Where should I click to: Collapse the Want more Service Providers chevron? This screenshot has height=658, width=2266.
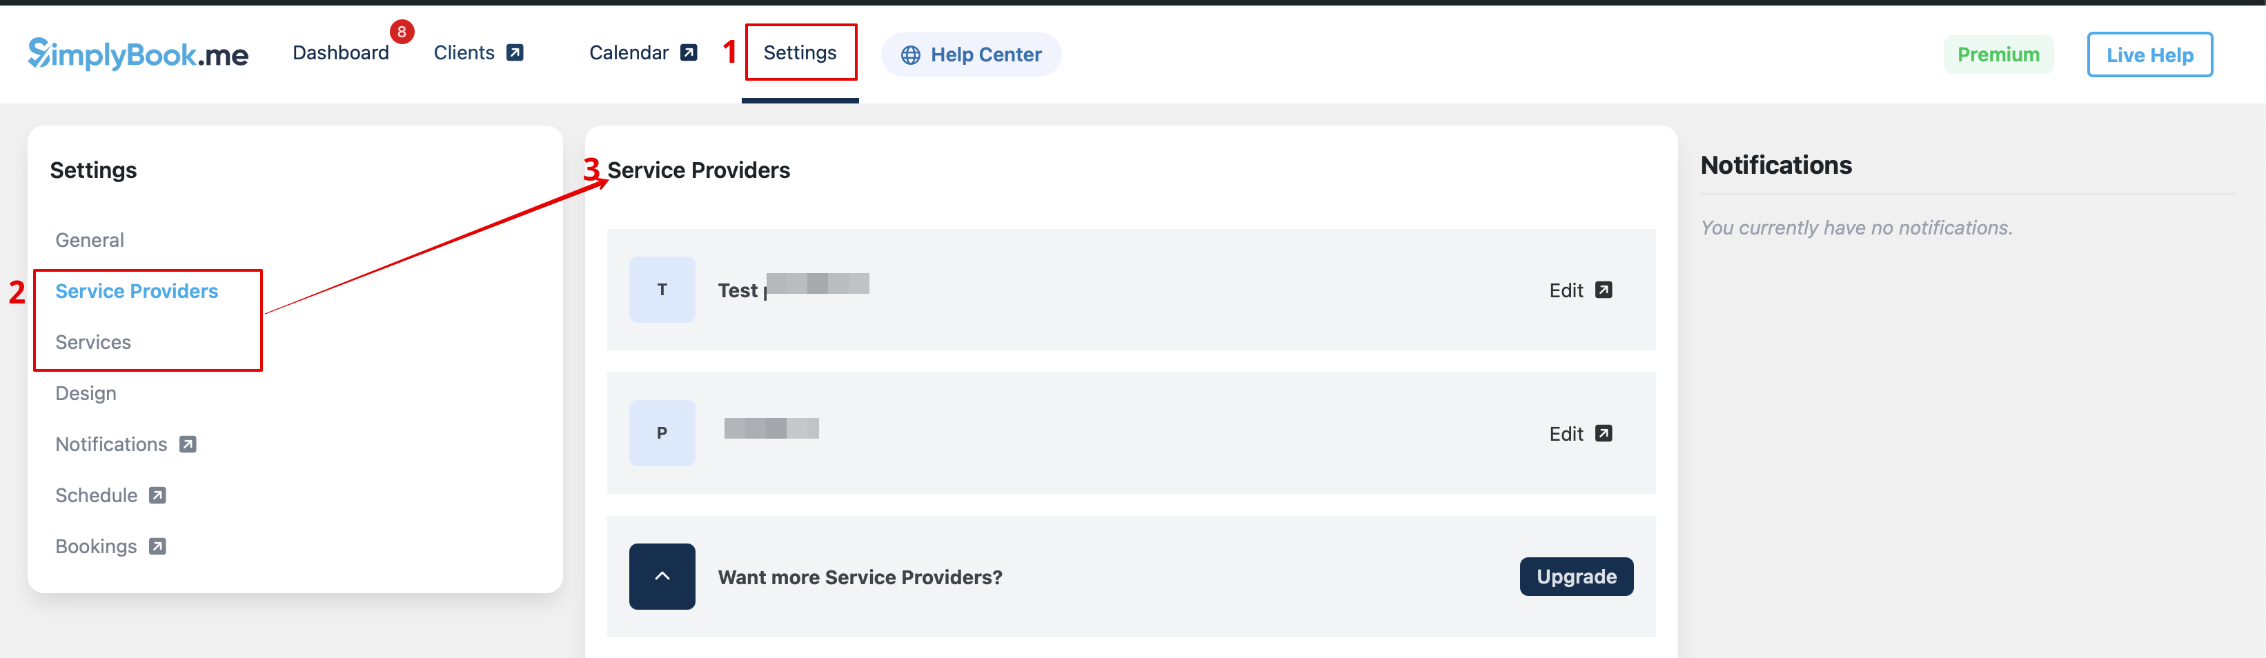click(x=662, y=576)
